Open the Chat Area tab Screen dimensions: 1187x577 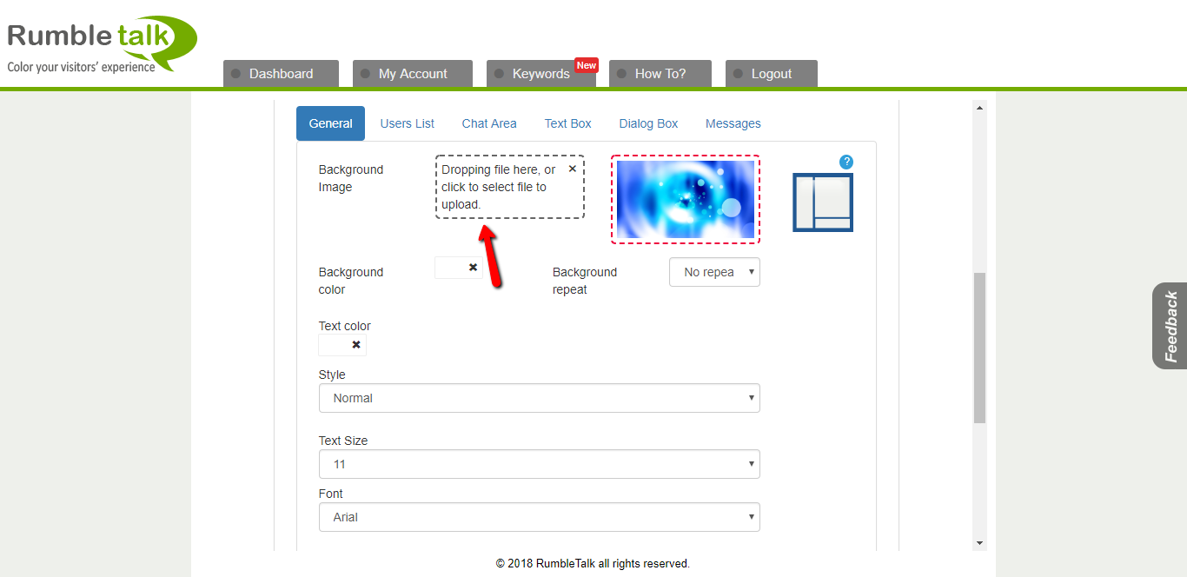[x=489, y=123]
